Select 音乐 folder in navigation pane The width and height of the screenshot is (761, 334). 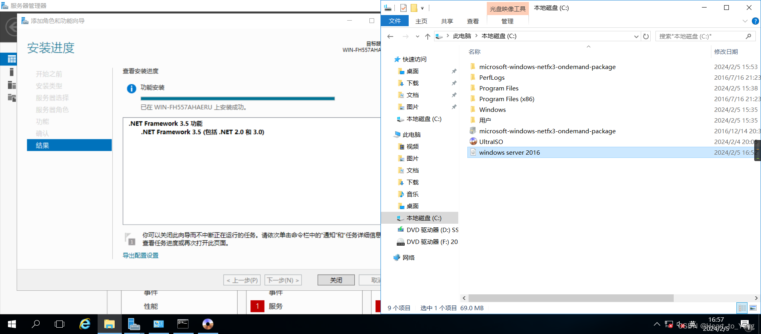point(413,194)
